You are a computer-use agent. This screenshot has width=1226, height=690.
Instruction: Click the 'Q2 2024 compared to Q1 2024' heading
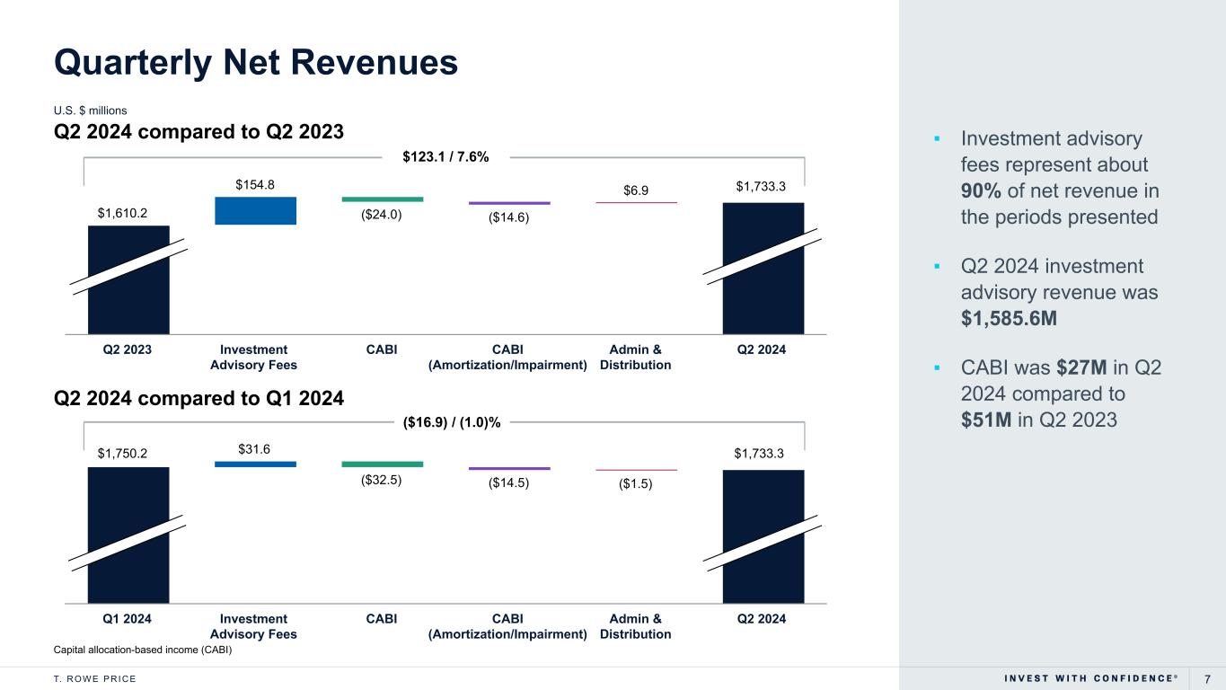[x=198, y=397]
